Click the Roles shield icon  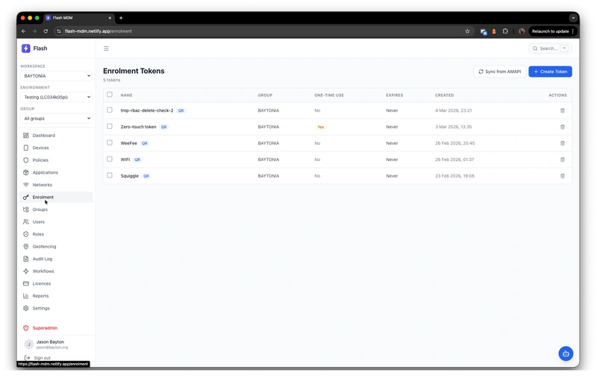click(x=26, y=234)
